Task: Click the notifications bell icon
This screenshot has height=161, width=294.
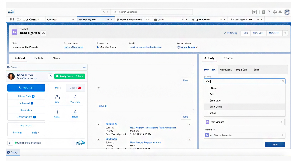Action: tap(280, 12)
